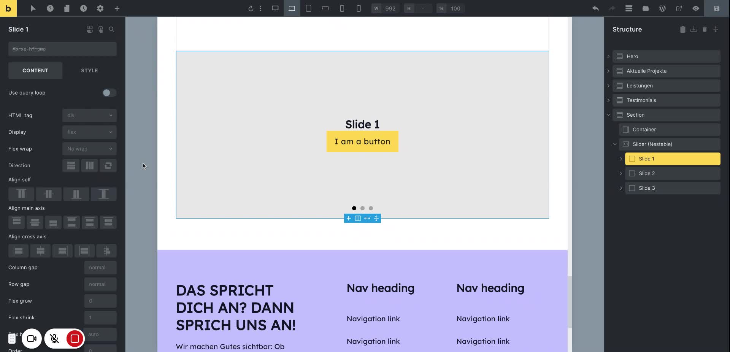Expand the Hero section in Structure
The width and height of the screenshot is (730, 352).
(608, 56)
